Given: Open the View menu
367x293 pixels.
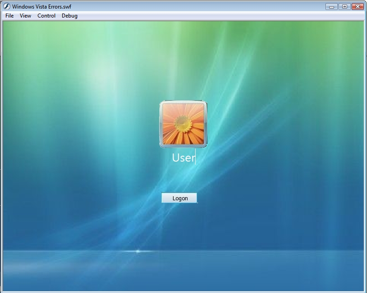Looking at the screenshot, I should pyautogui.click(x=25, y=16).
